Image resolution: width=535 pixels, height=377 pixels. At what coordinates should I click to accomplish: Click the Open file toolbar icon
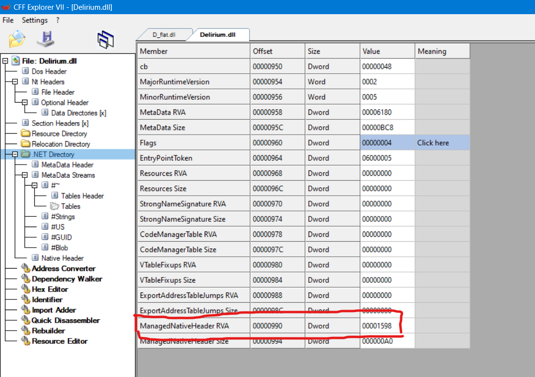pyautogui.click(x=17, y=39)
